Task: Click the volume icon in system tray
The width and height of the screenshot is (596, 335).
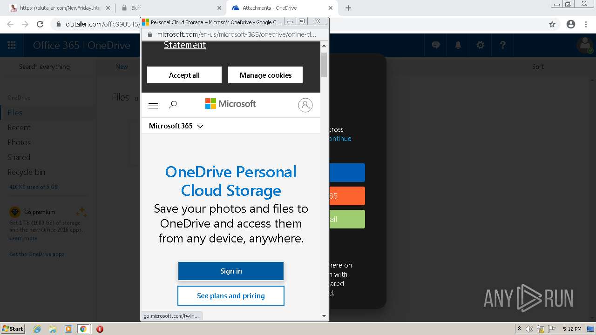Action: pos(529,329)
